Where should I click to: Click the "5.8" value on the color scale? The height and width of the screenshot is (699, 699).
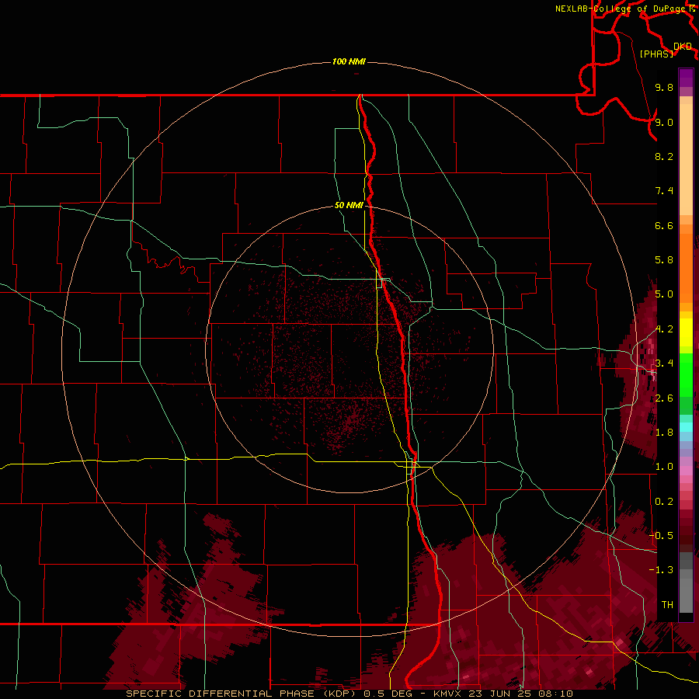click(664, 260)
